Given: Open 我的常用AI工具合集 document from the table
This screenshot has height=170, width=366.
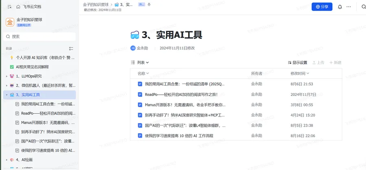Looking at the screenshot, I should tap(185, 84).
